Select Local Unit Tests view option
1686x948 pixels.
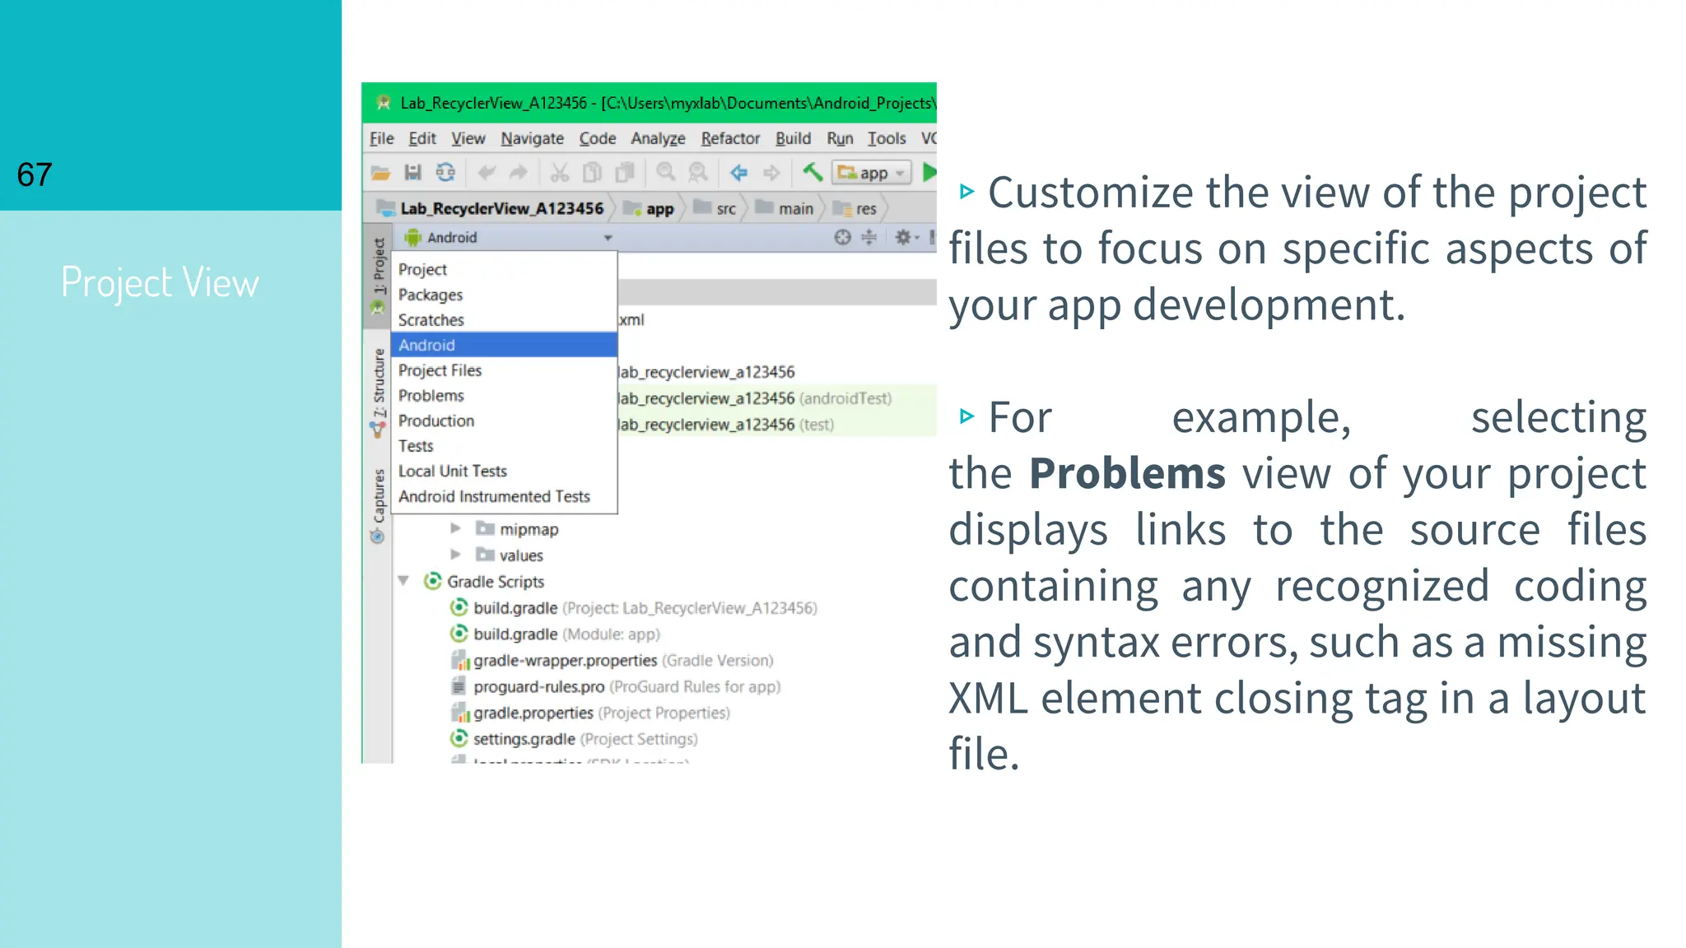click(504, 471)
